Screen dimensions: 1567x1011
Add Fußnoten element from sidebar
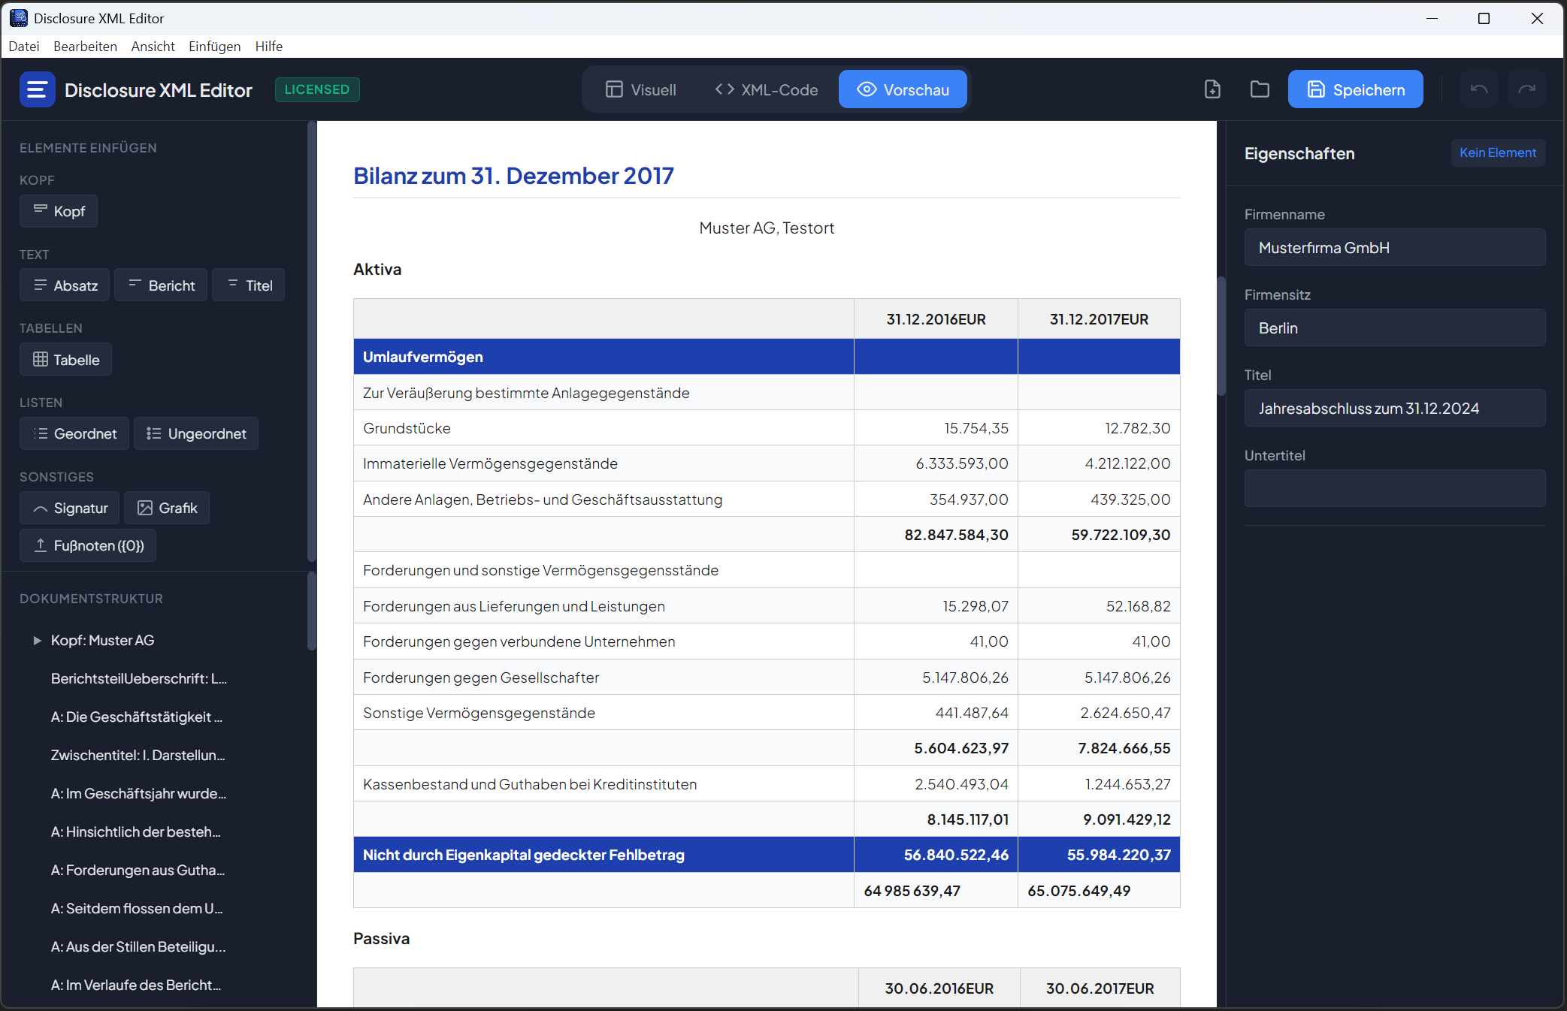88,545
